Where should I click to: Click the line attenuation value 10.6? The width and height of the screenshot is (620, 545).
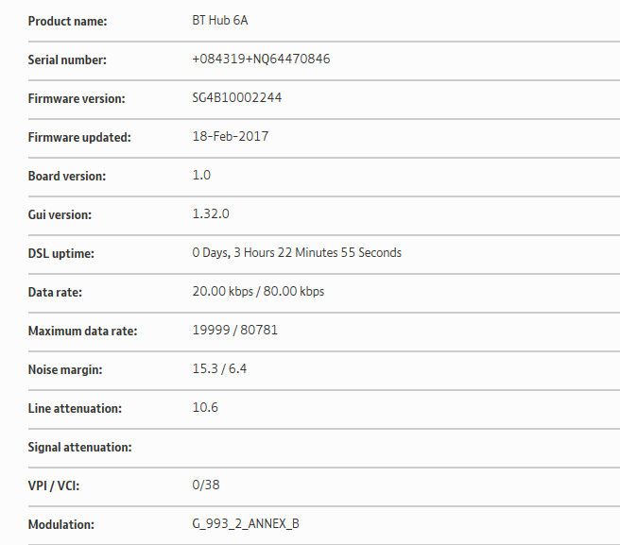[x=205, y=408]
